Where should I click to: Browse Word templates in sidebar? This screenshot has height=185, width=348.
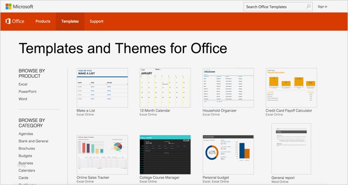click(23, 99)
